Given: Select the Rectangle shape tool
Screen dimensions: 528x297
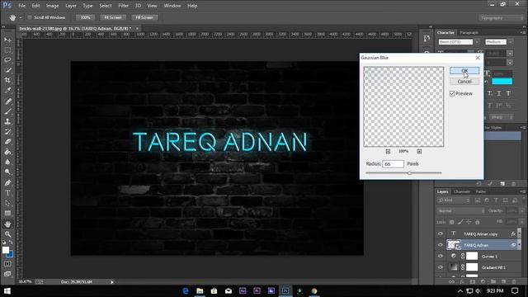Looking at the screenshot, I should click(7, 213).
